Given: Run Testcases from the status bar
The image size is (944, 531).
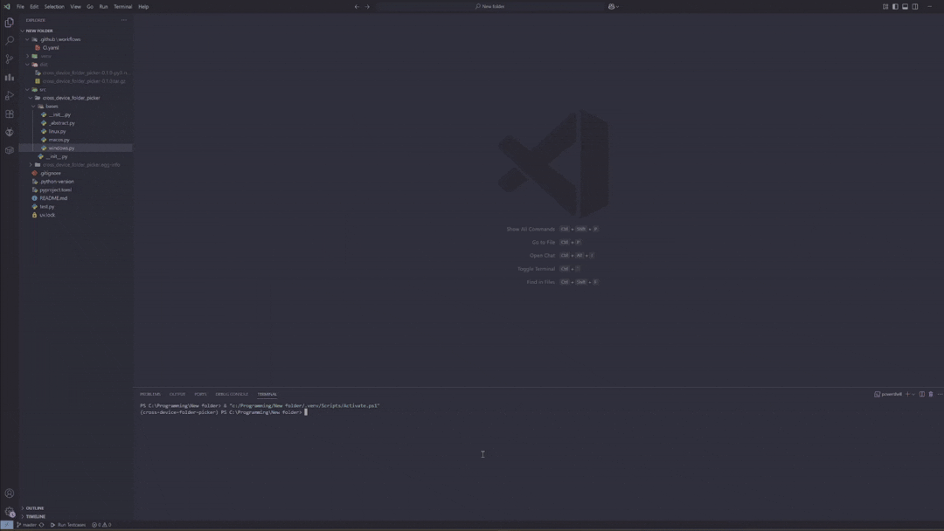Looking at the screenshot, I should tap(66, 525).
